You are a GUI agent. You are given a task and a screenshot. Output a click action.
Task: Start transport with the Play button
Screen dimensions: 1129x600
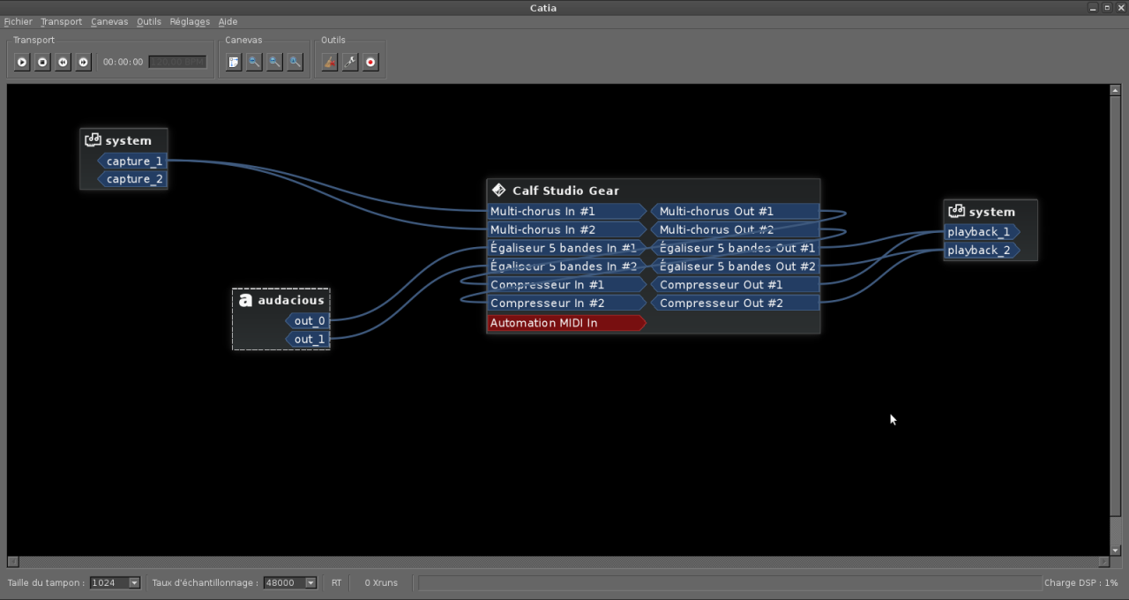(22, 62)
